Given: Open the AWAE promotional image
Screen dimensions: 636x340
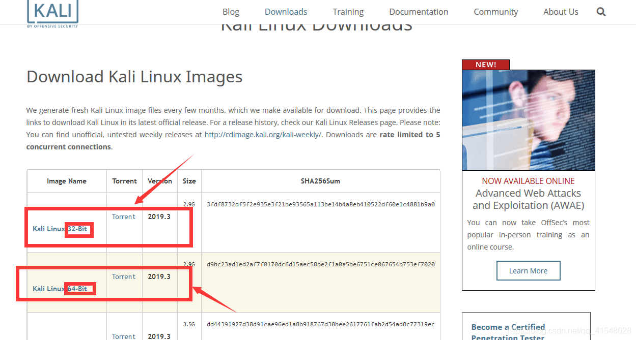Looking at the screenshot, I should point(529,120).
